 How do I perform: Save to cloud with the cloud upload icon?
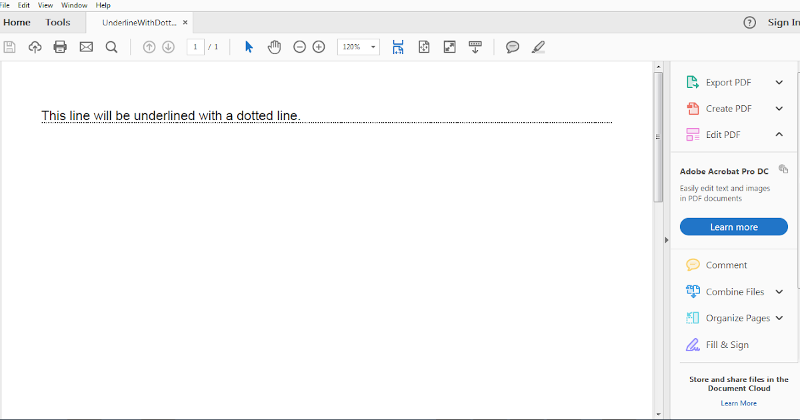pyautogui.click(x=35, y=47)
